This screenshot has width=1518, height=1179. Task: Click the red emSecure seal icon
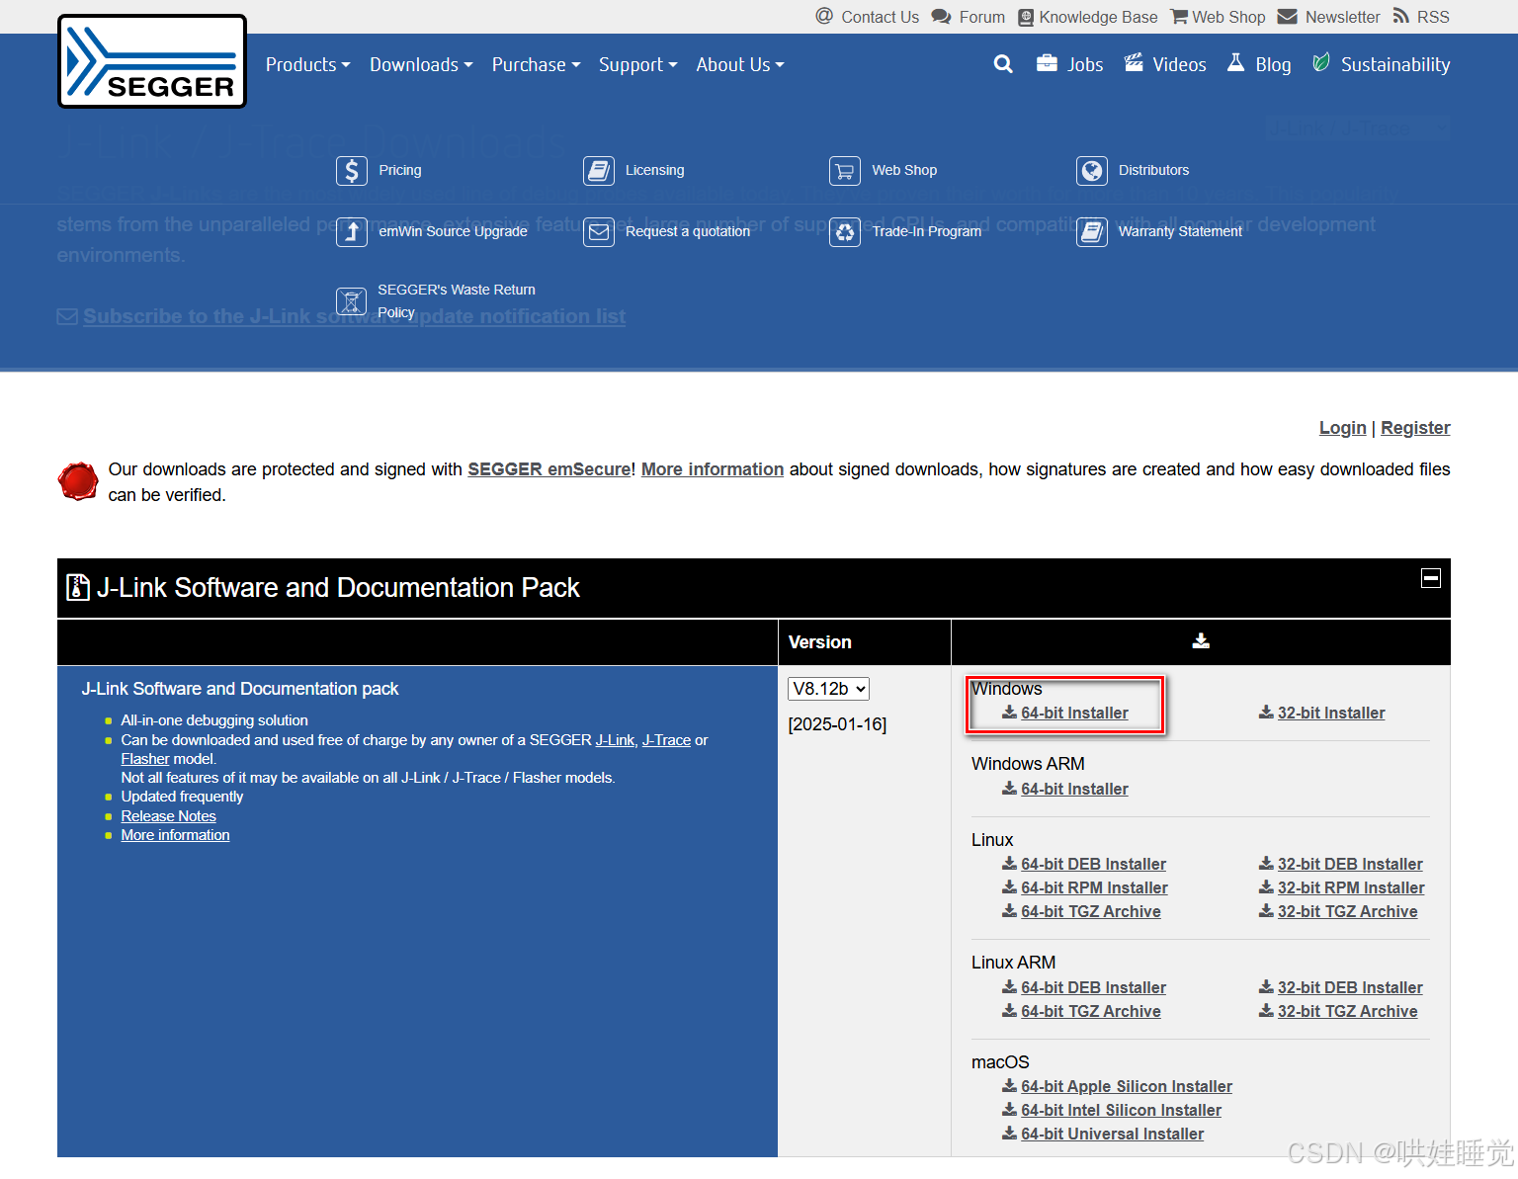tap(78, 481)
